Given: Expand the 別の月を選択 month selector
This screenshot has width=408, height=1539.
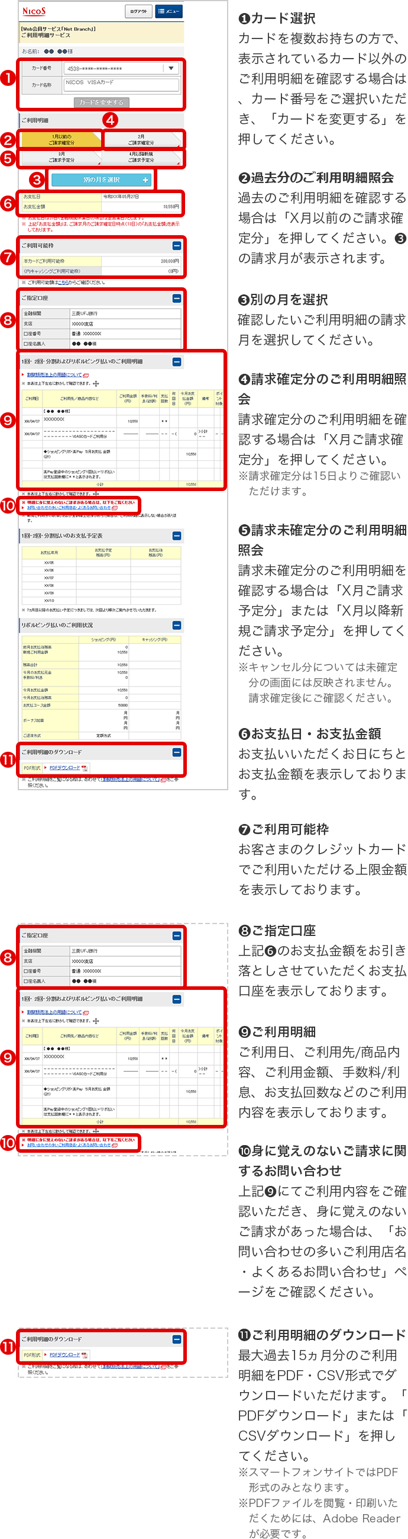Looking at the screenshot, I should coord(101,179).
